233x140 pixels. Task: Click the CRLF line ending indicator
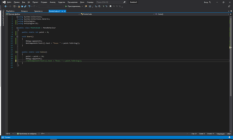[x=229, y=134]
